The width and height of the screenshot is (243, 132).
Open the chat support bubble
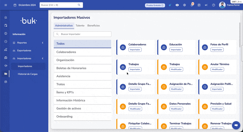(236, 125)
